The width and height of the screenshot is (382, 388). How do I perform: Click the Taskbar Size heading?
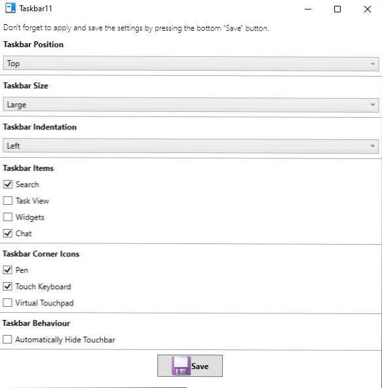[26, 86]
